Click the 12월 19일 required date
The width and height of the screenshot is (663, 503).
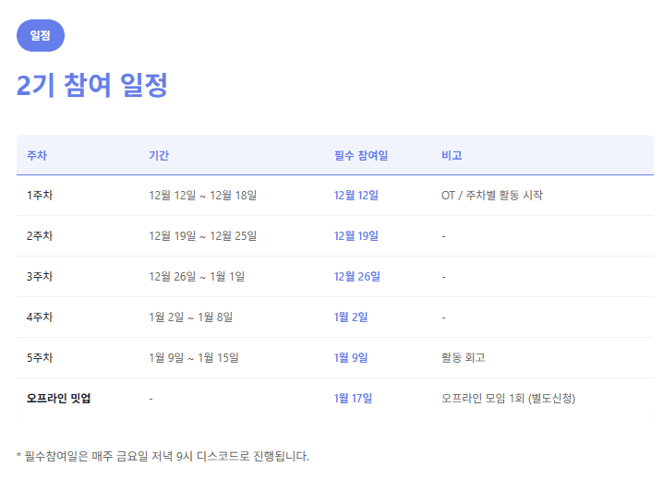tap(356, 236)
